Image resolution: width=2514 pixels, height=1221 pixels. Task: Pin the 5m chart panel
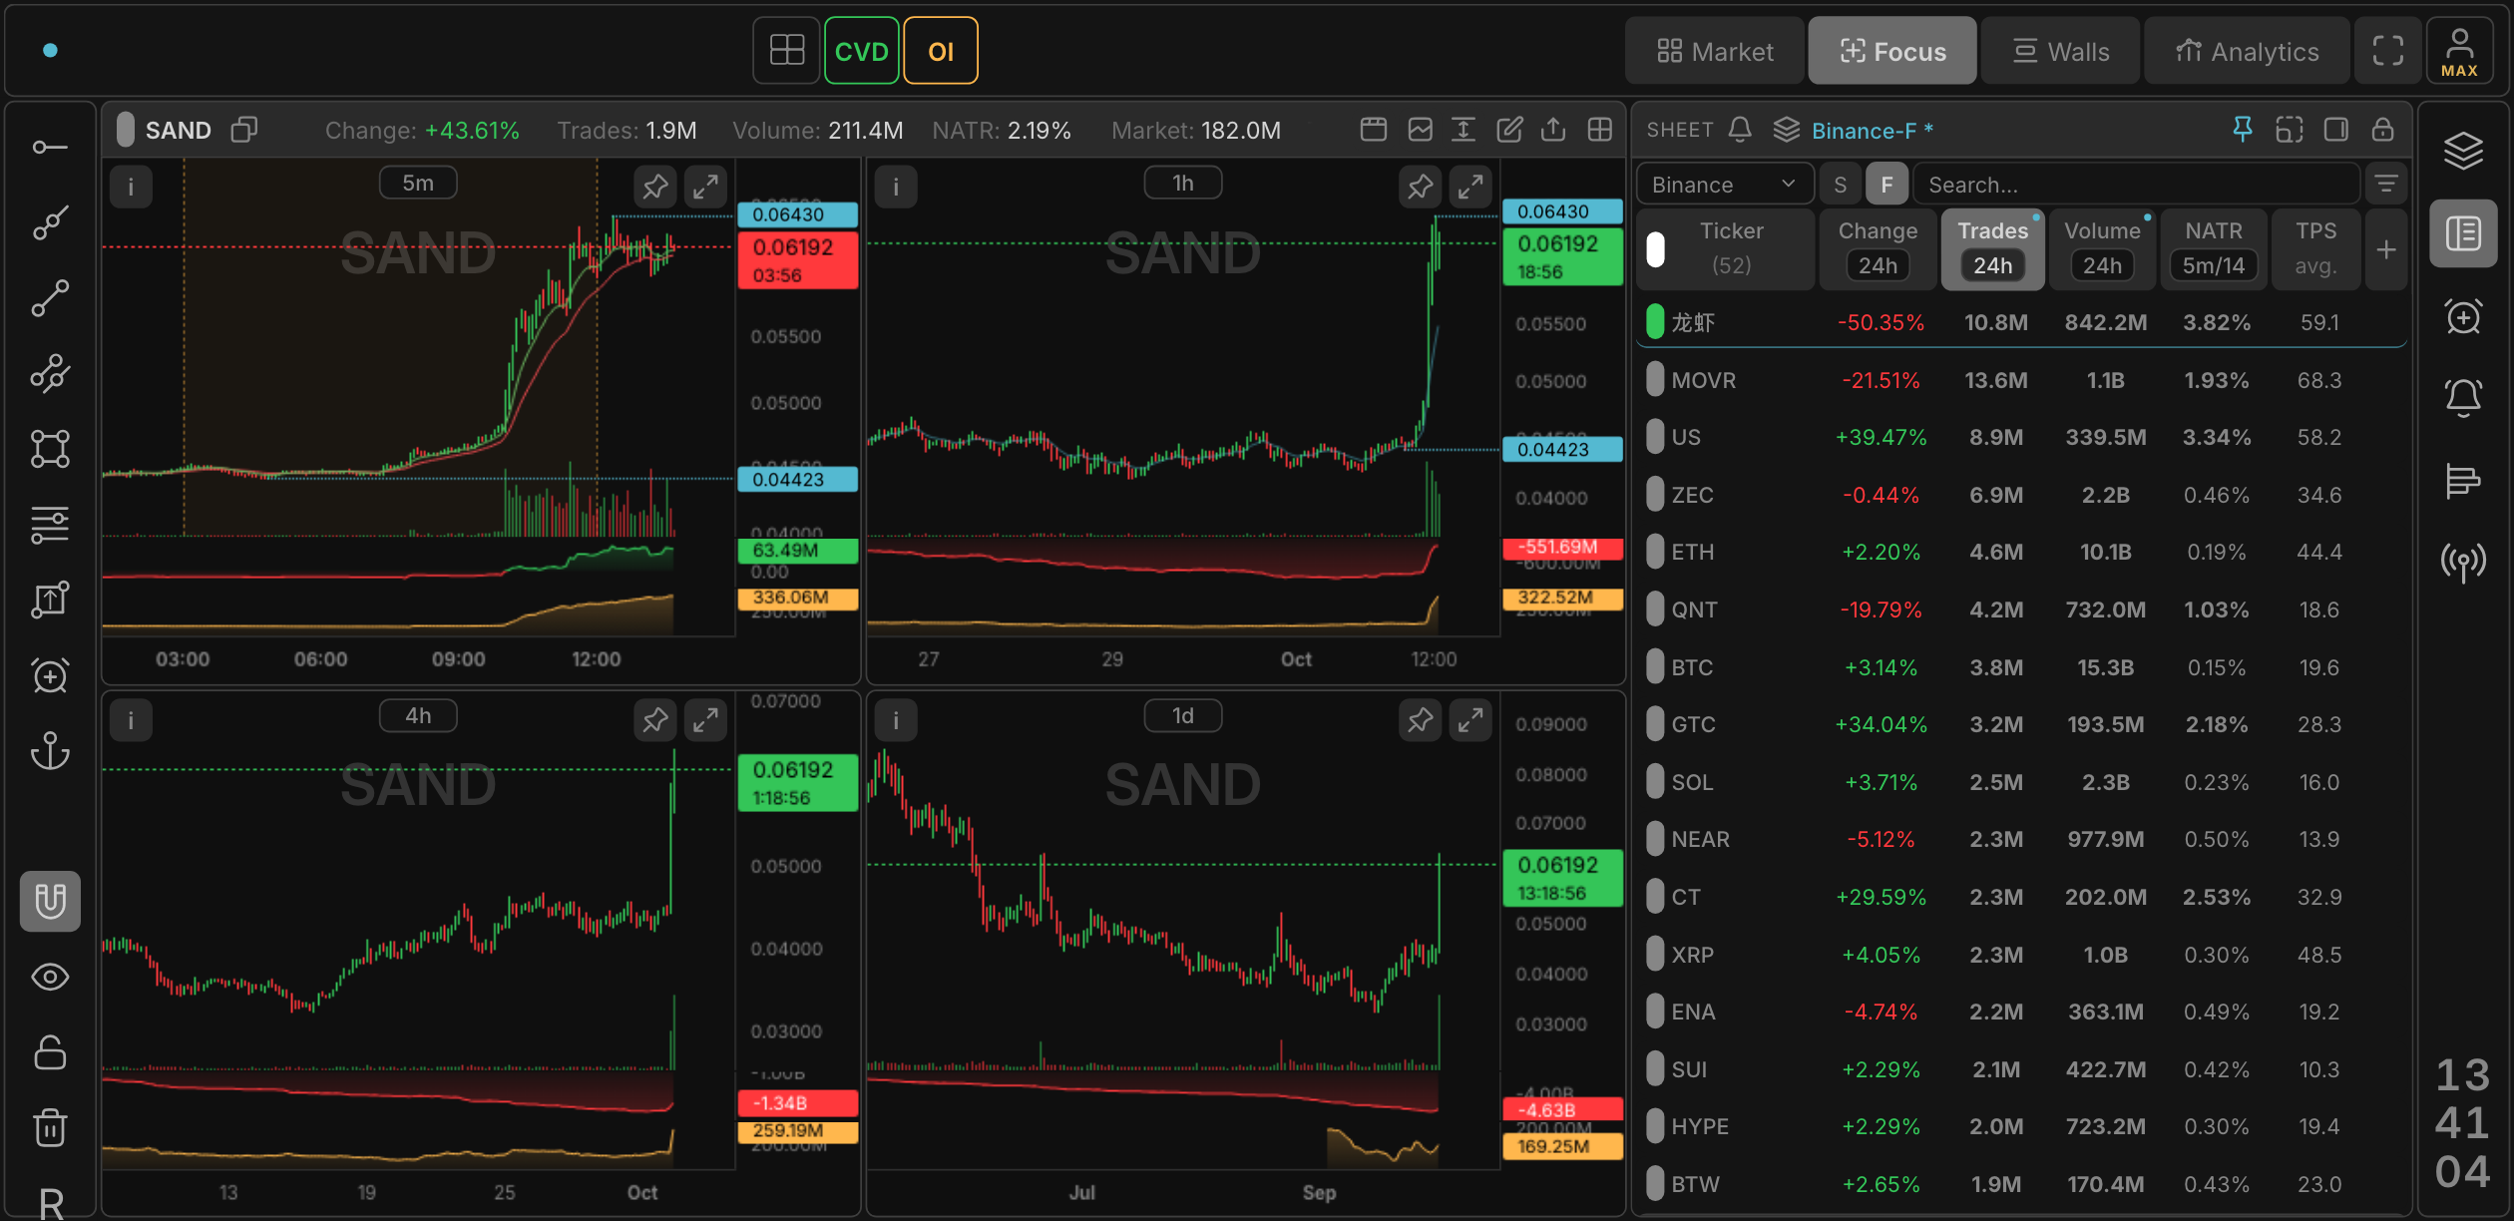point(655,187)
